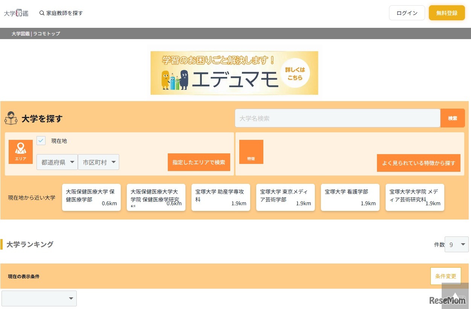Toggle the 現在地 checkbox
471x309 pixels.
(41, 141)
